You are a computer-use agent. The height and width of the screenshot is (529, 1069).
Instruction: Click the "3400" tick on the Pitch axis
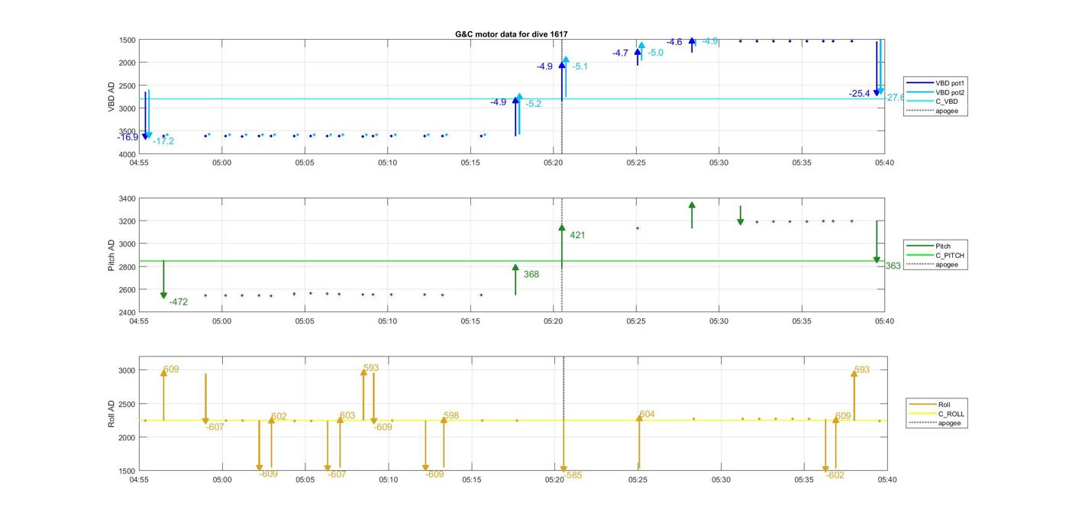click(127, 198)
